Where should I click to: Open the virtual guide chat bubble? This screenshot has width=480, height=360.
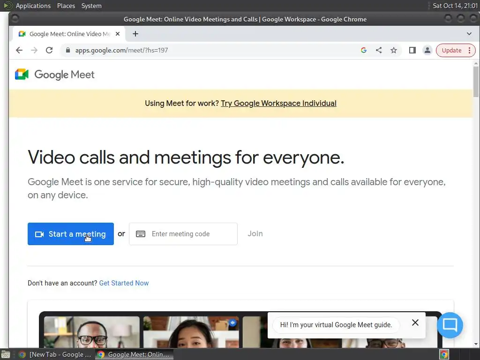[x=450, y=325]
